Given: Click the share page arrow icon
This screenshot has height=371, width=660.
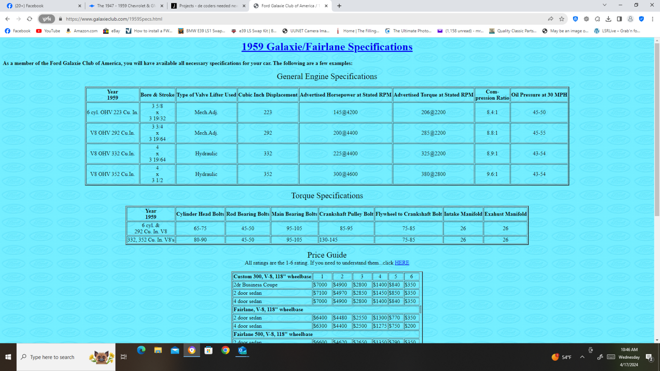Looking at the screenshot, I should (550, 19).
